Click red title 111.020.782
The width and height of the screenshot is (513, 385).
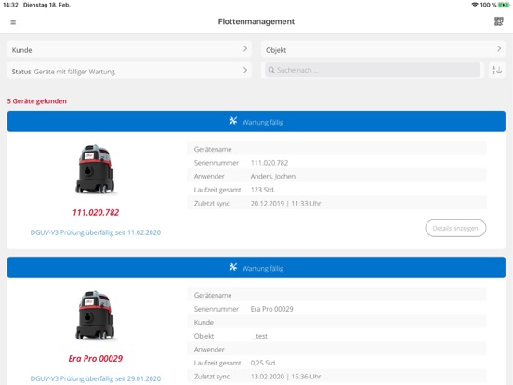pos(96,212)
